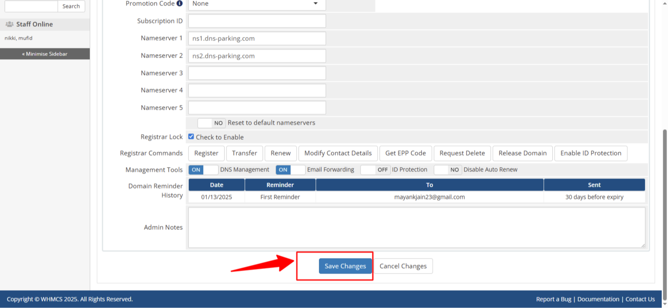668x308 pixels.
Task: Click the Register registrar command
Action: pyautogui.click(x=206, y=153)
